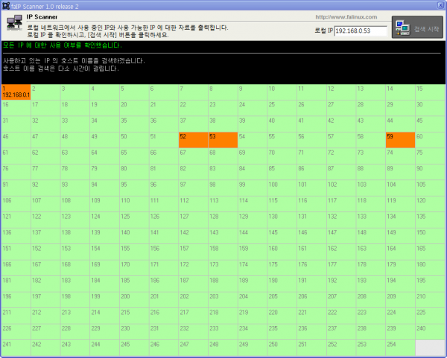Select IP cell 100

click(282, 188)
